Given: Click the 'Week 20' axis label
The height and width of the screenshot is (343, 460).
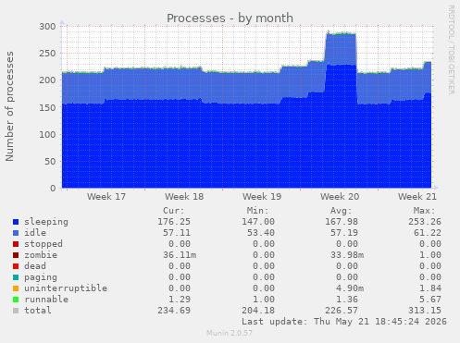Looking at the screenshot, I should pyautogui.click(x=340, y=197).
